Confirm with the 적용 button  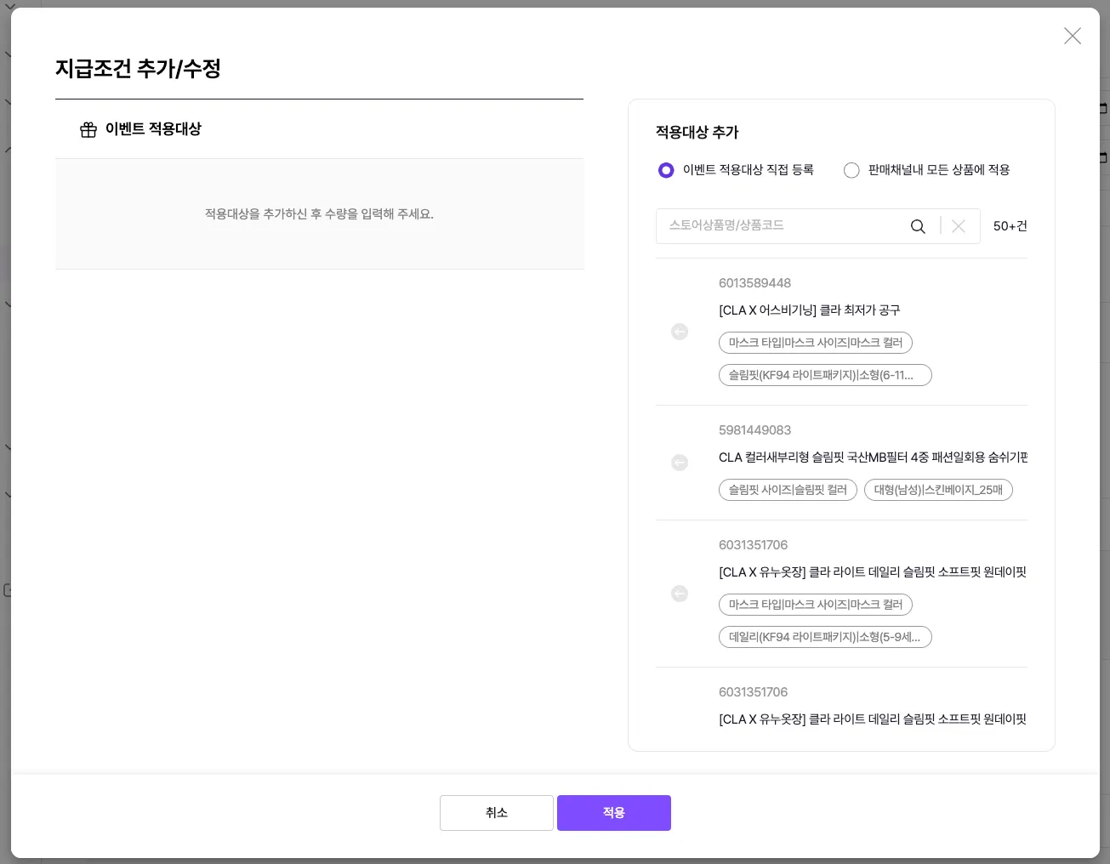(614, 813)
